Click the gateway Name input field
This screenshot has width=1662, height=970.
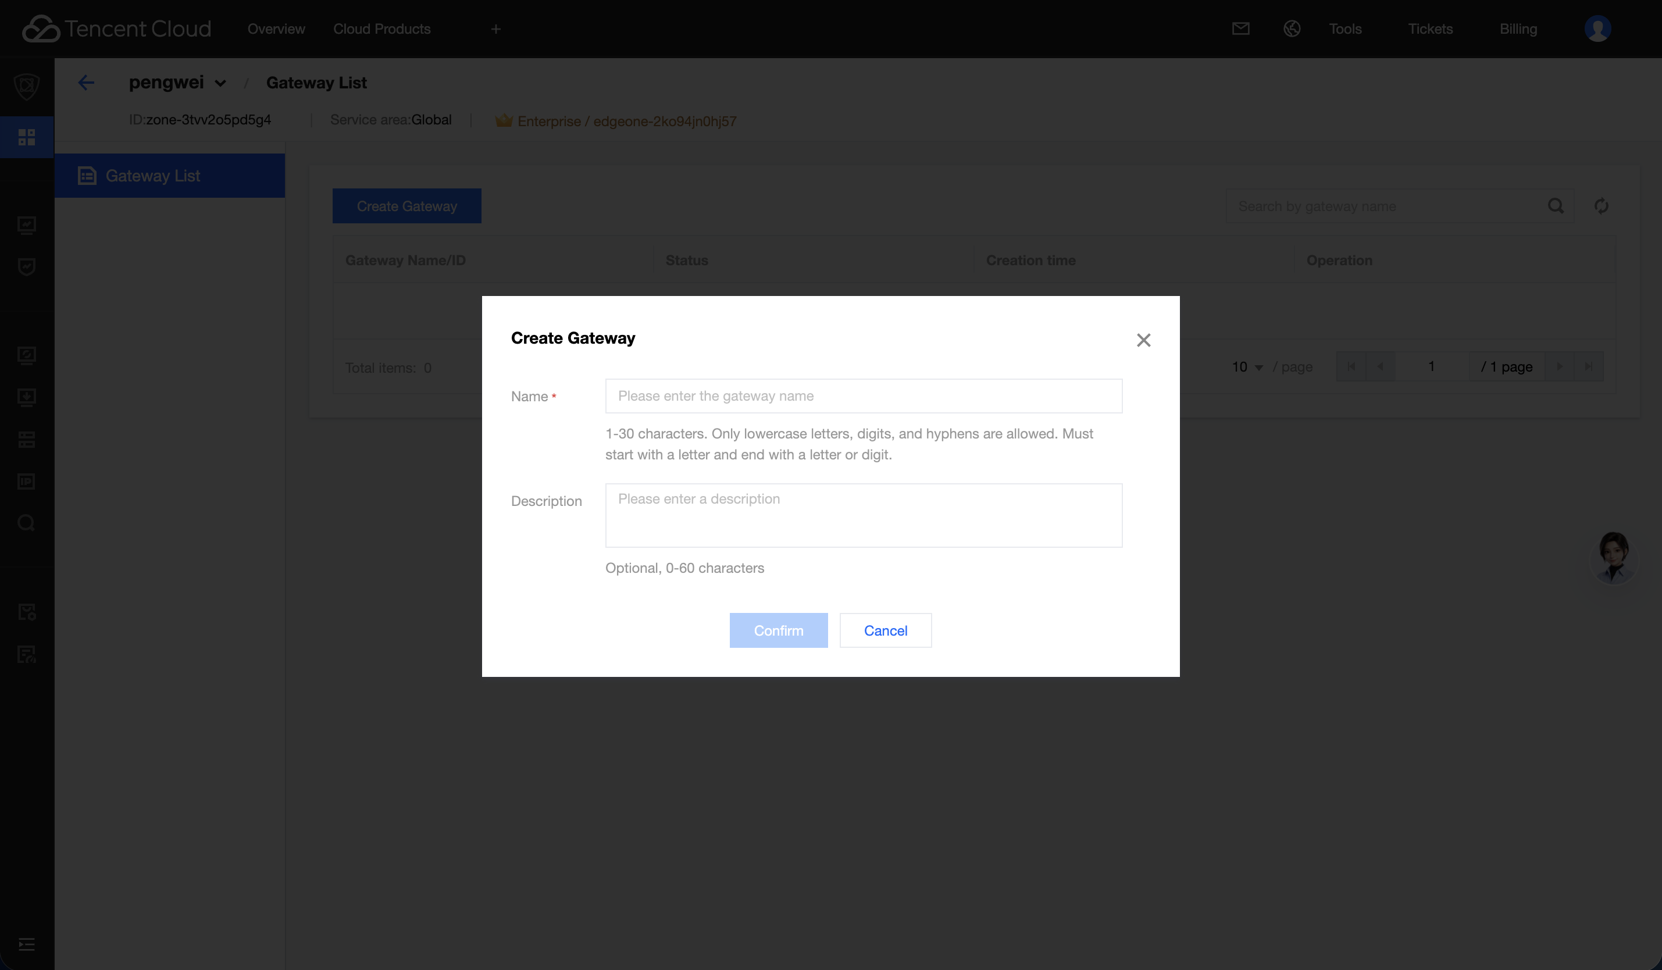tap(864, 395)
